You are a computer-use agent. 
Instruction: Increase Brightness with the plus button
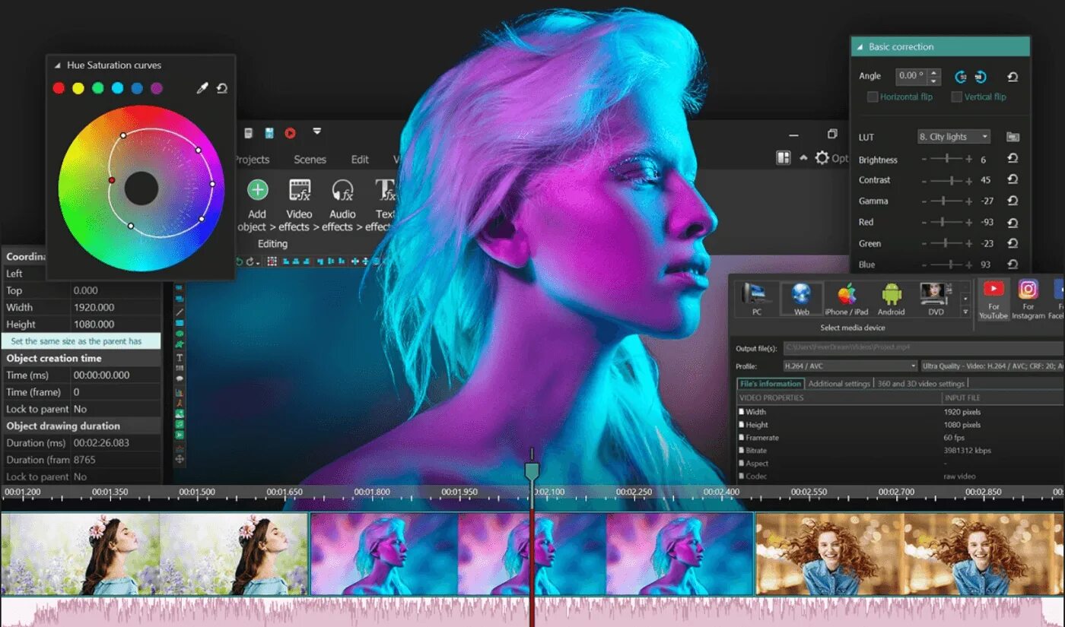pyautogui.click(x=968, y=159)
